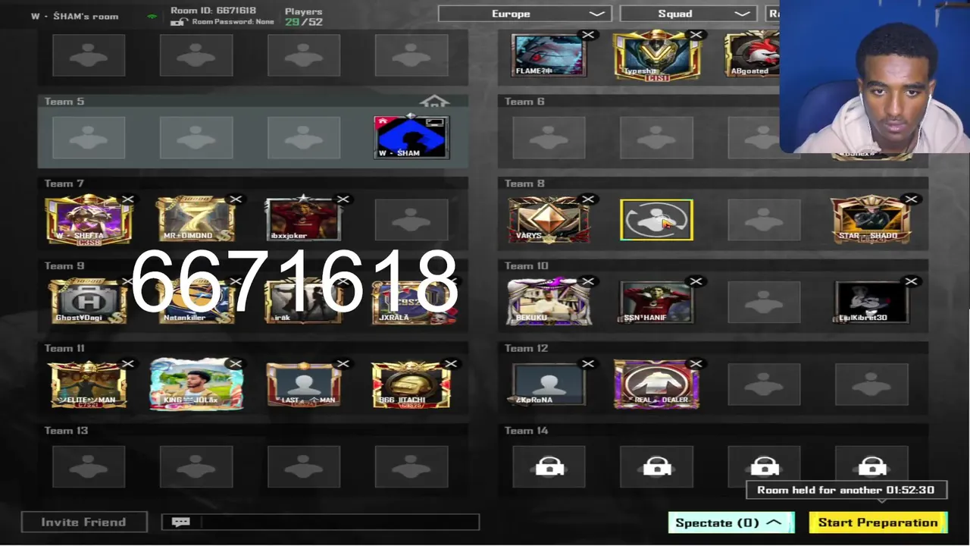Open chat via speech bubble icon
Viewport: 970px width, 546px height.
click(x=180, y=522)
